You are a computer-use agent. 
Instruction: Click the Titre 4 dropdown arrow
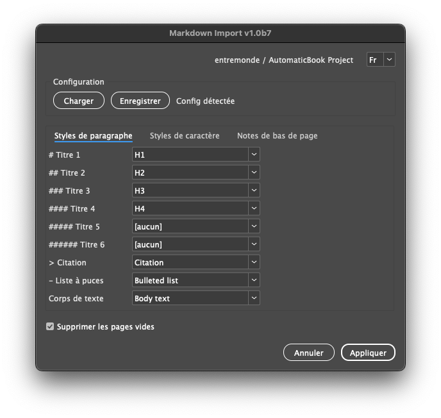[x=254, y=208]
